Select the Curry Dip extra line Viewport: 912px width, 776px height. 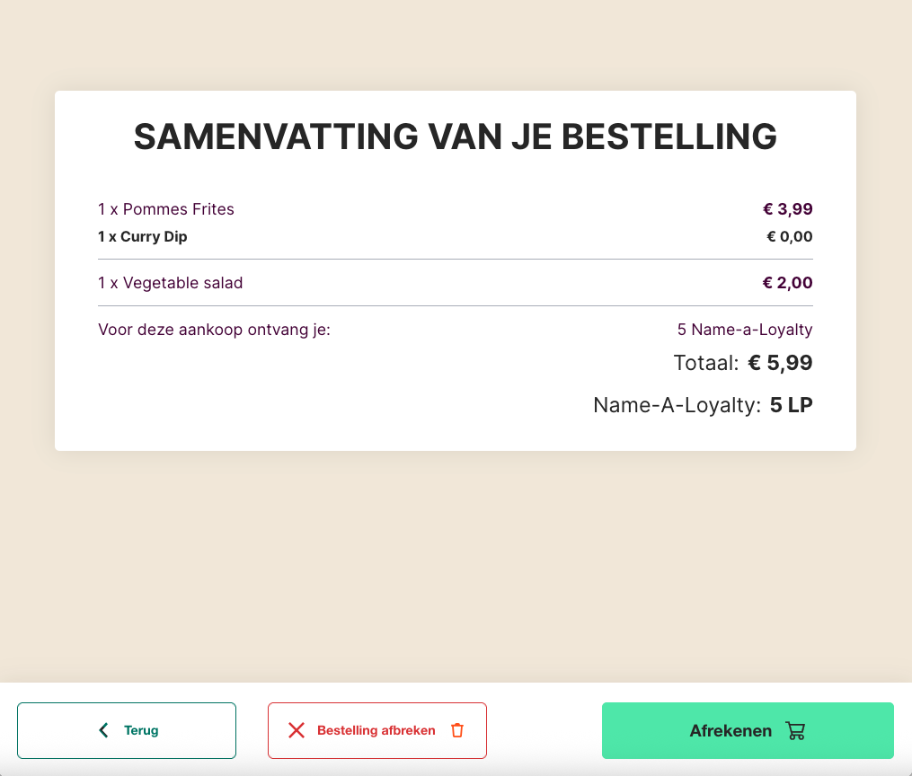point(143,237)
